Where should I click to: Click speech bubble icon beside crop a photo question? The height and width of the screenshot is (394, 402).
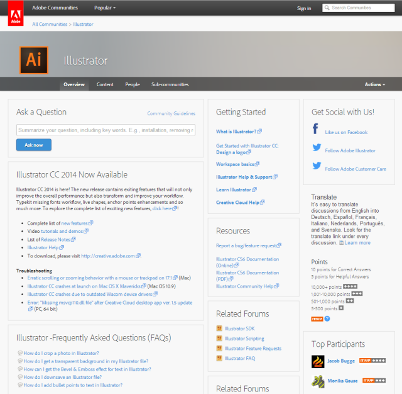pyautogui.click(x=20, y=353)
